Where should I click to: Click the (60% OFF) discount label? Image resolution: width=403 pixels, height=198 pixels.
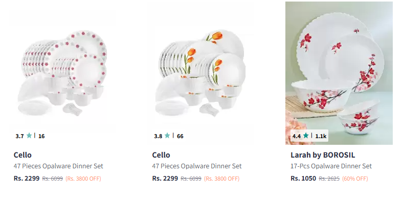point(355,179)
